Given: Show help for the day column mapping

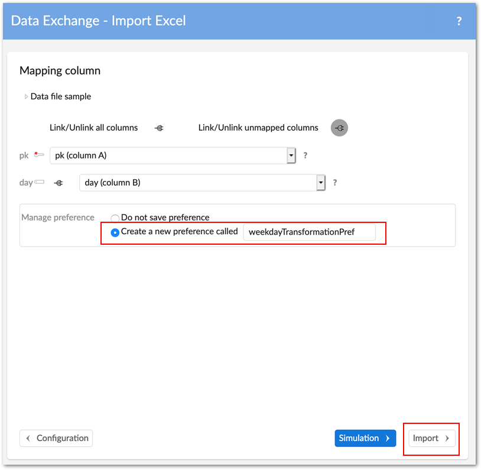Looking at the screenshot, I should click(335, 183).
